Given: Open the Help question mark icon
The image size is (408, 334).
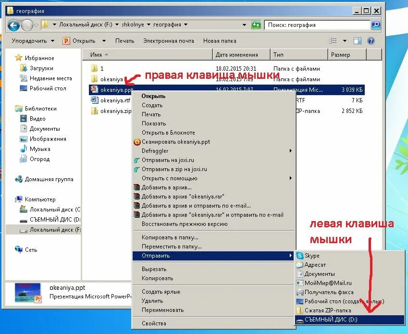Looking at the screenshot, I should click(x=371, y=41).
